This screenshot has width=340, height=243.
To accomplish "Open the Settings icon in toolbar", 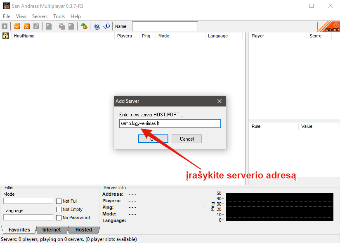I will tap(84, 26).
